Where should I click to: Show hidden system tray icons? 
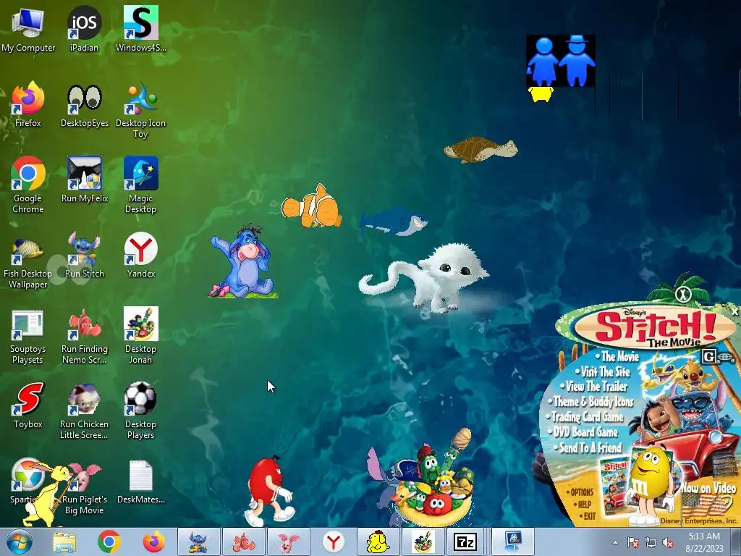(615, 542)
